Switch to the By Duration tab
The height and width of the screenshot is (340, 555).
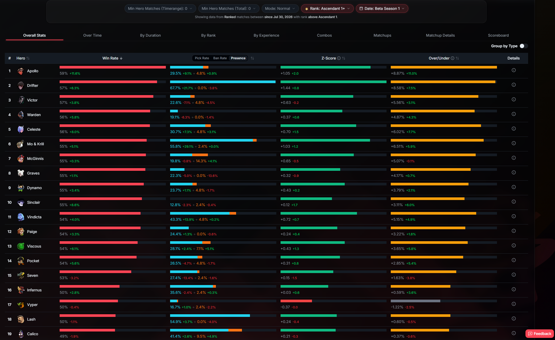[x=150, y=35]
